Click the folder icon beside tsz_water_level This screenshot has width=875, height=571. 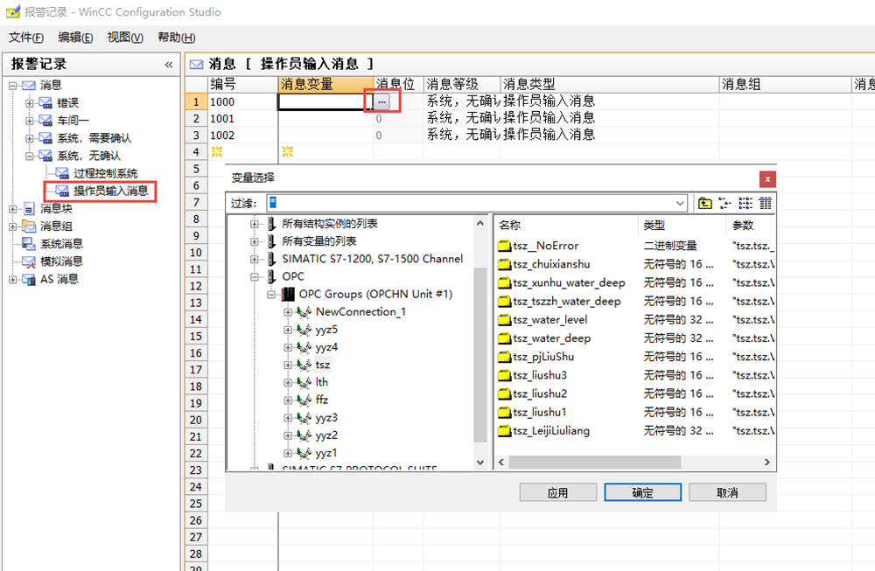point(505,320)
